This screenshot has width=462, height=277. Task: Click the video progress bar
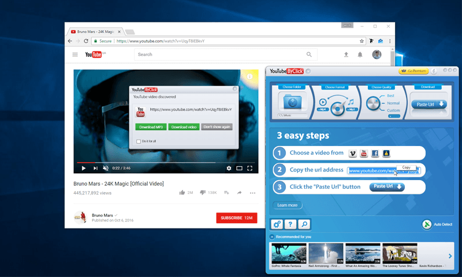click(166, 163)
